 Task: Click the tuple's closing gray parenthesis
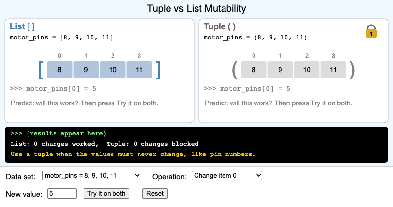tap(352, 70)
